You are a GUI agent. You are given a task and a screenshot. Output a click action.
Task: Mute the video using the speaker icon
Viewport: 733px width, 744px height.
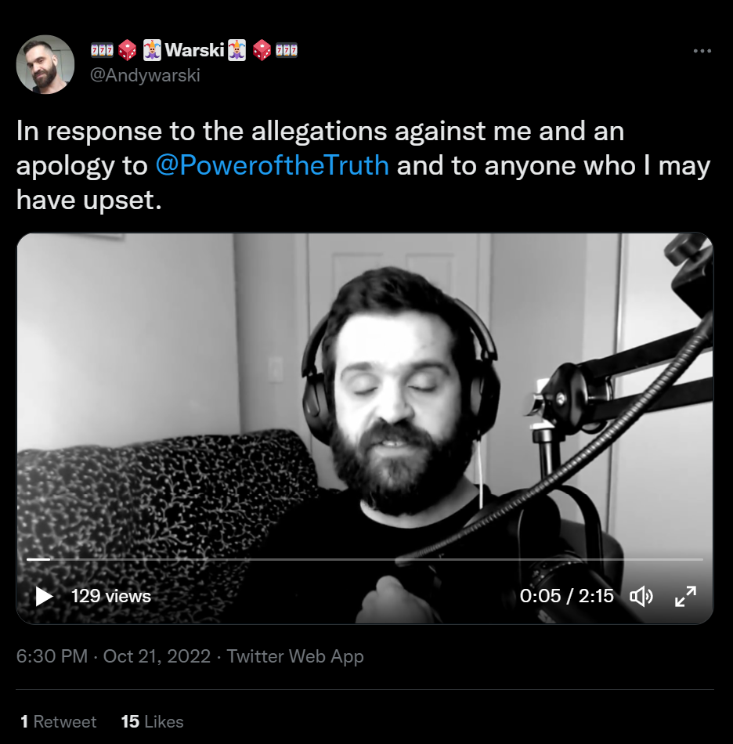[641, 597]
